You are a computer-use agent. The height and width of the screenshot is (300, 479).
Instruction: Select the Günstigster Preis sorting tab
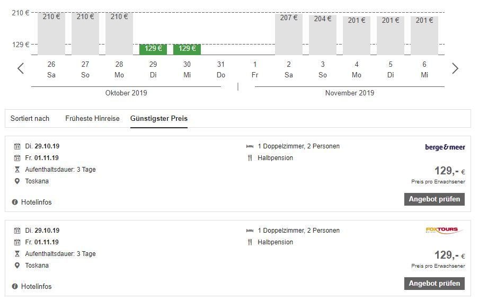click(x=159, y=118)
